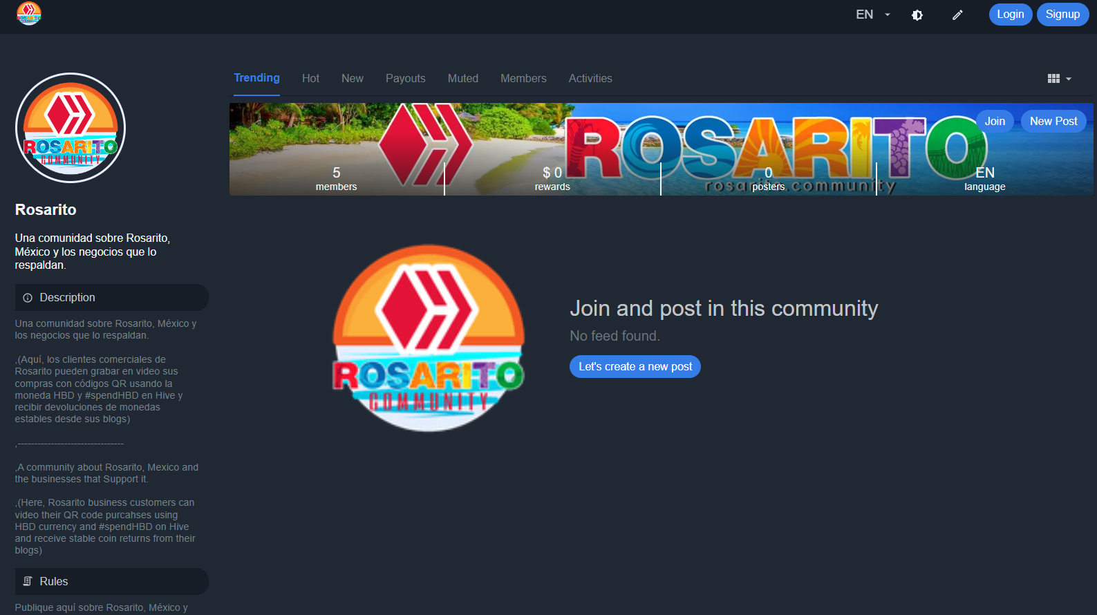Expand the Description section header
Viewport: 1097px width, 615px height.
[x=112, y=298]
